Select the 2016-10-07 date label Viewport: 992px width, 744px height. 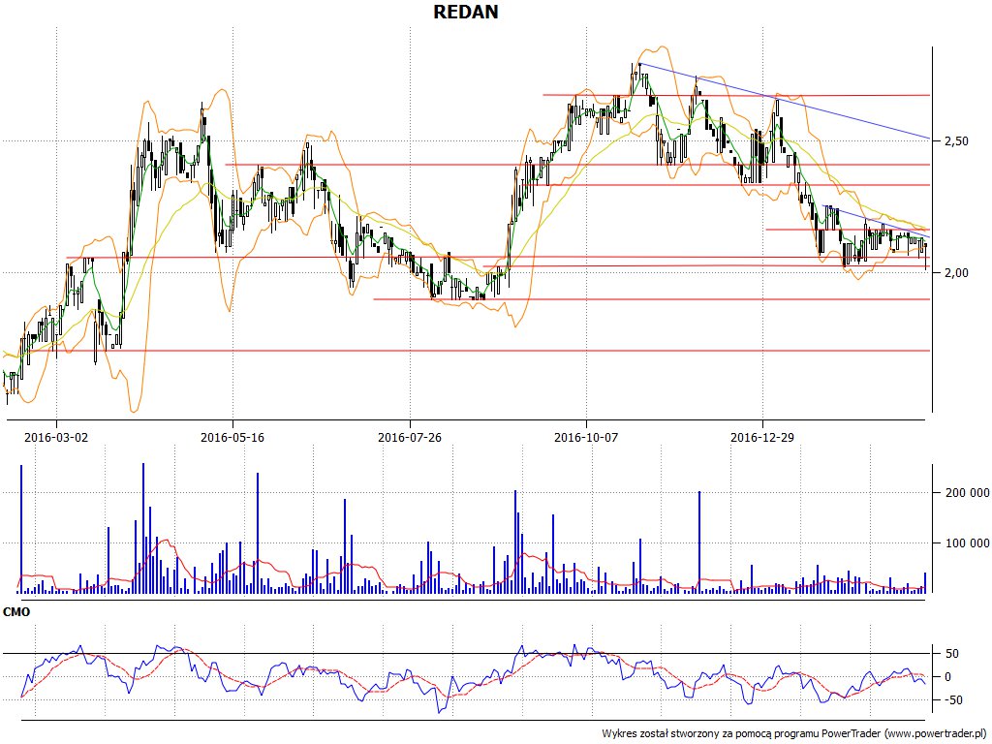tap(586, 437)
